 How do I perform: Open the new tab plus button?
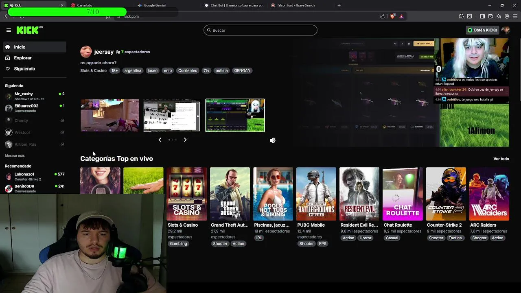[x=339, y=5]
